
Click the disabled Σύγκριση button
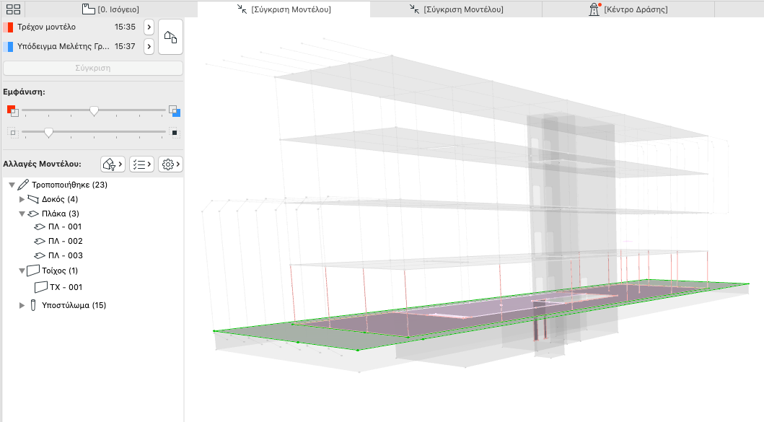click(93, 69)
